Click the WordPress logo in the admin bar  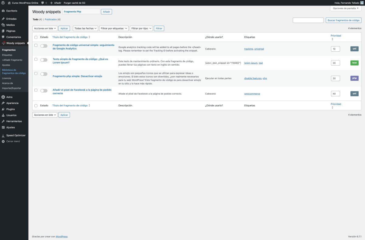[x=3, y=3]
